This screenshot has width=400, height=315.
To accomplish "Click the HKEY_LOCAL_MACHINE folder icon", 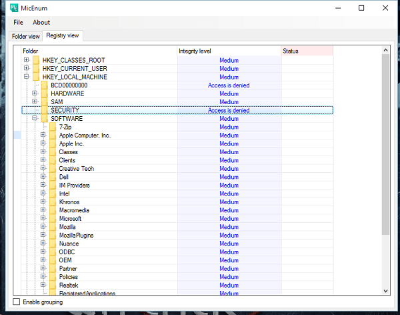I will pos(36,77).
